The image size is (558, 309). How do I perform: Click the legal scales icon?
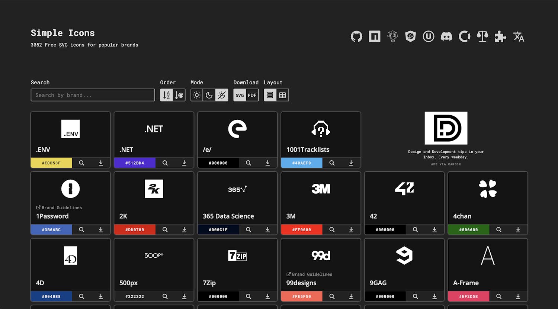pyautogui.click(x=482, y=36)
